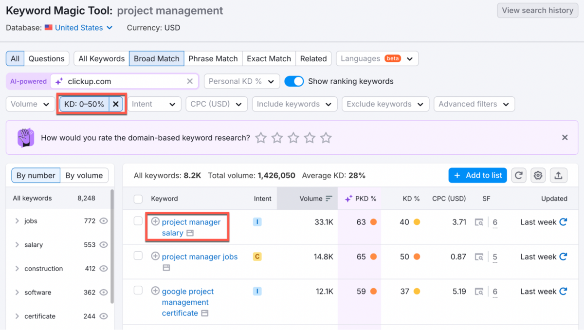Click the AI sparkle icon in domain field
This screenshot has height=330, width=584.
[59, 81]
